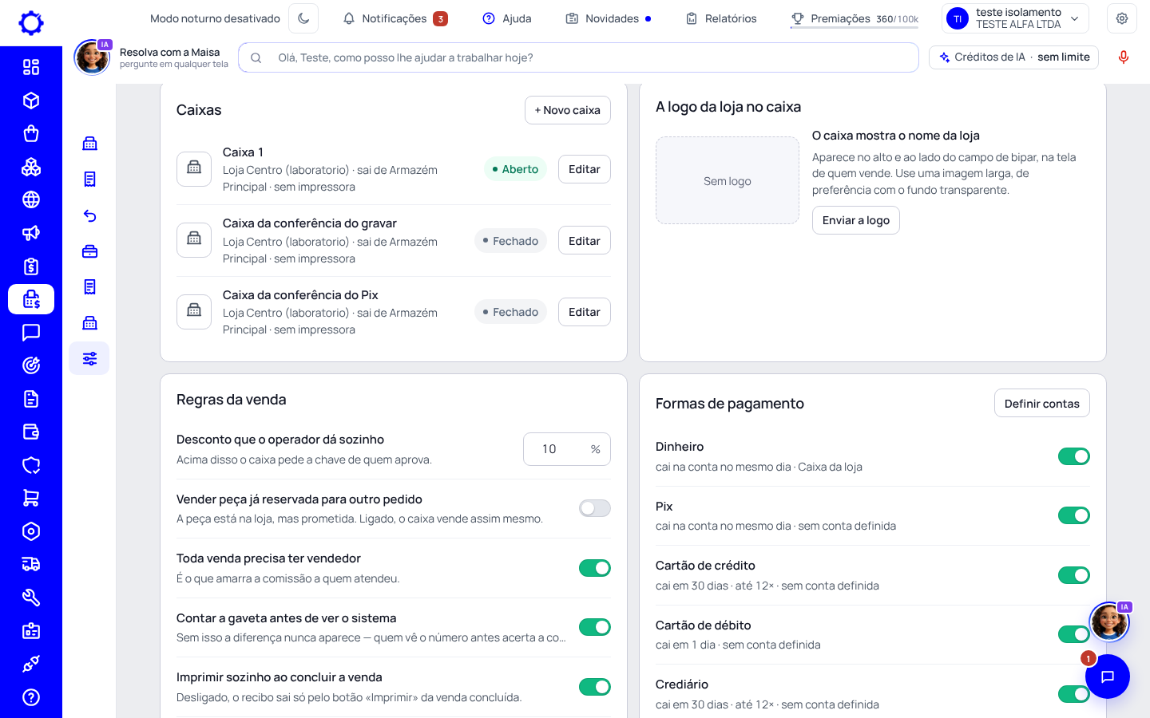
Task: Toggle 'Toda venda precisa ter vendedor'
Action: pyautogui.click(x=595, y=568)
